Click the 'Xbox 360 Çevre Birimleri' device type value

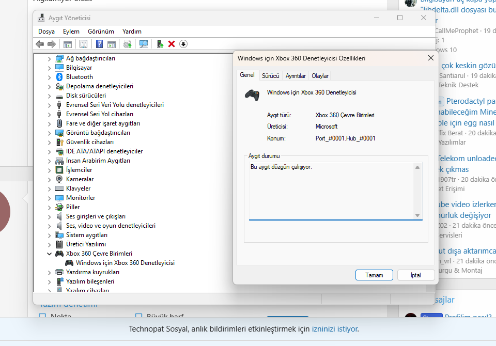(345, 115)
